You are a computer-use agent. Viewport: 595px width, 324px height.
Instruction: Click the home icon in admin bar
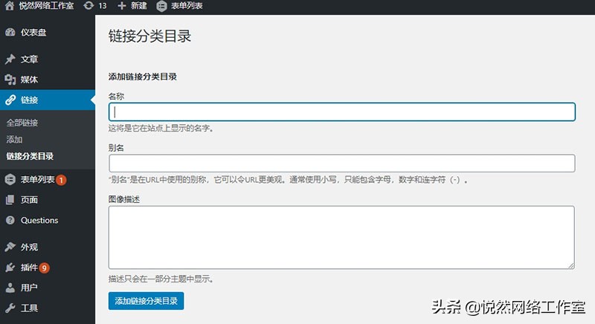pos(10,6)
